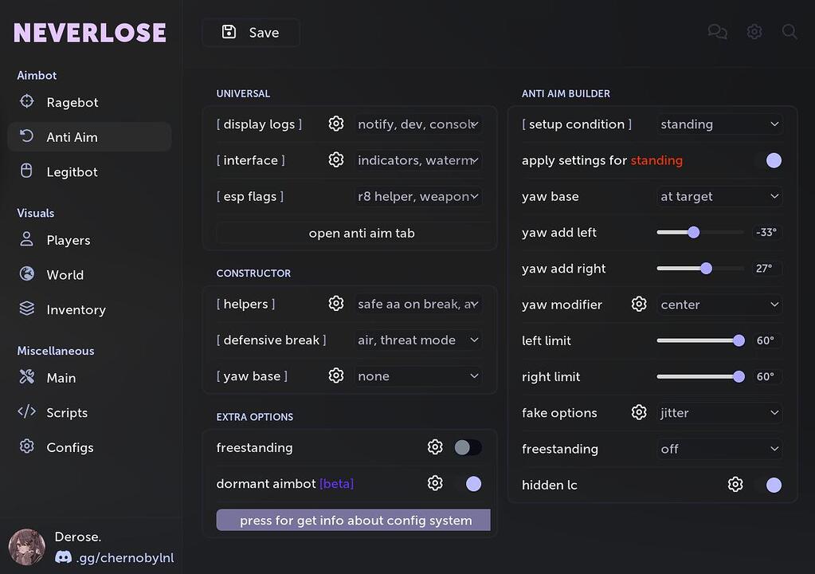Viewport: 815px width, 574px height.
Task: Open the Configs section
Action: (x=69, y=447)
